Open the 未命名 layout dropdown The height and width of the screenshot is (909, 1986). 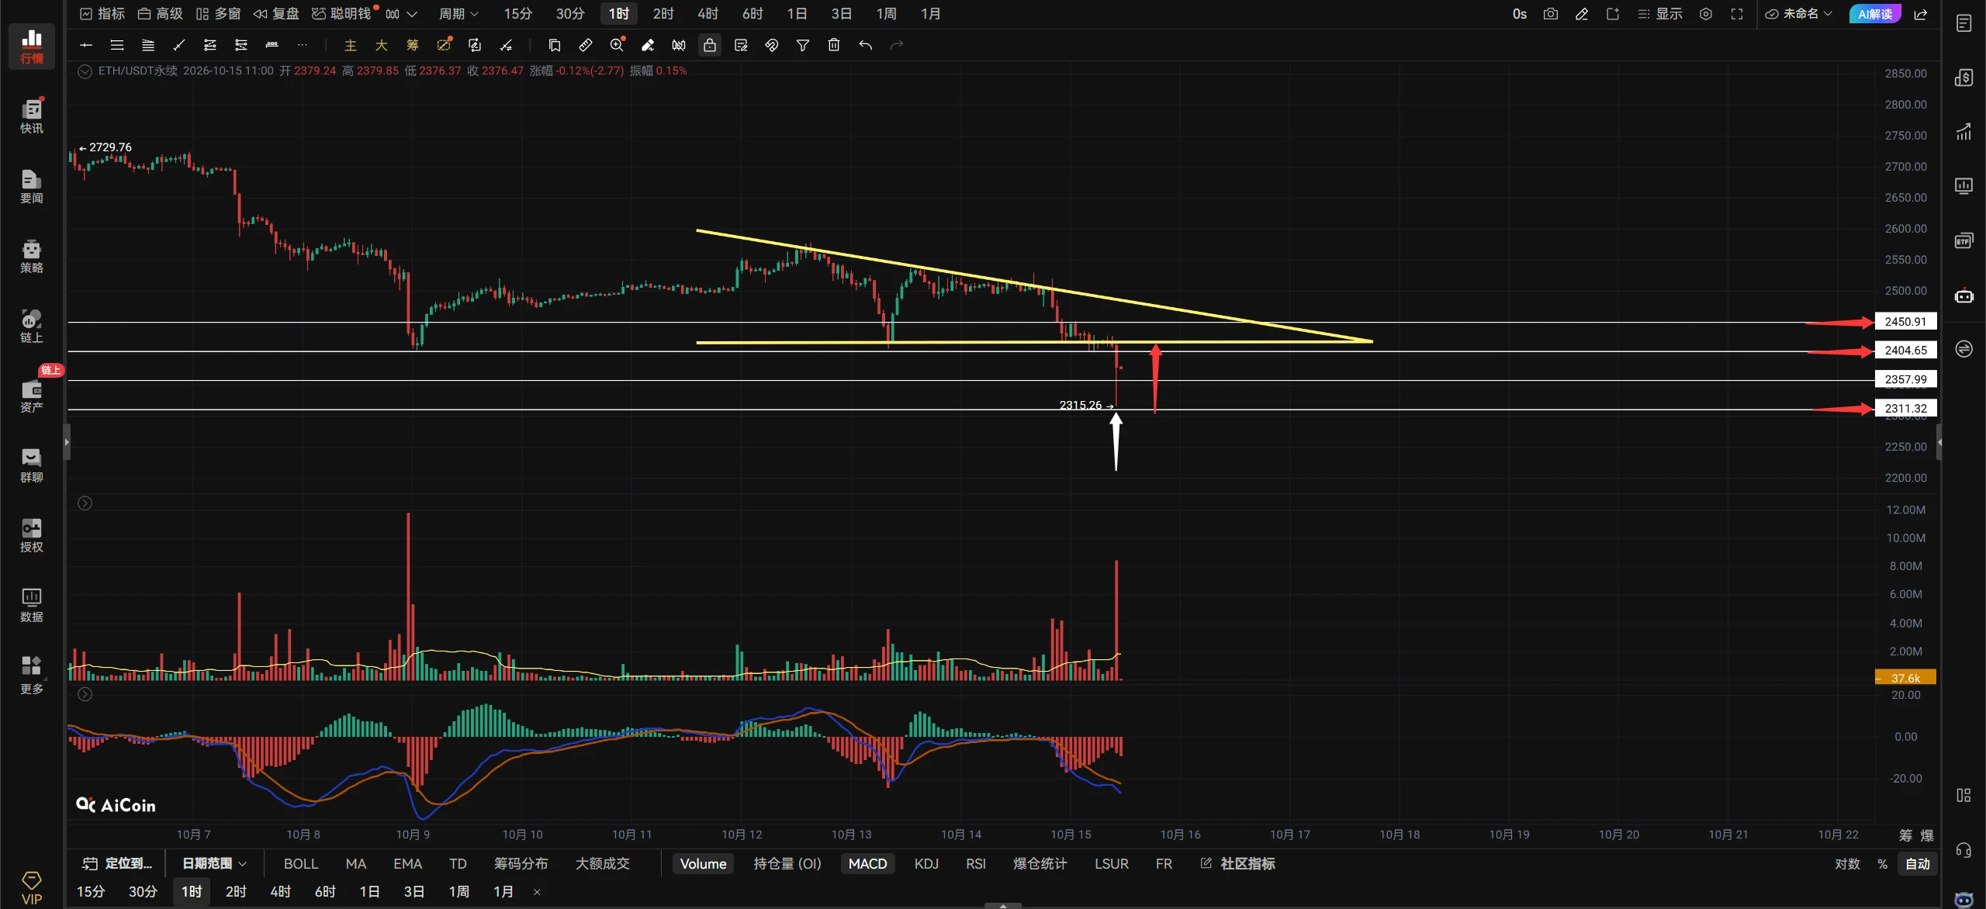pos(1798,14)
